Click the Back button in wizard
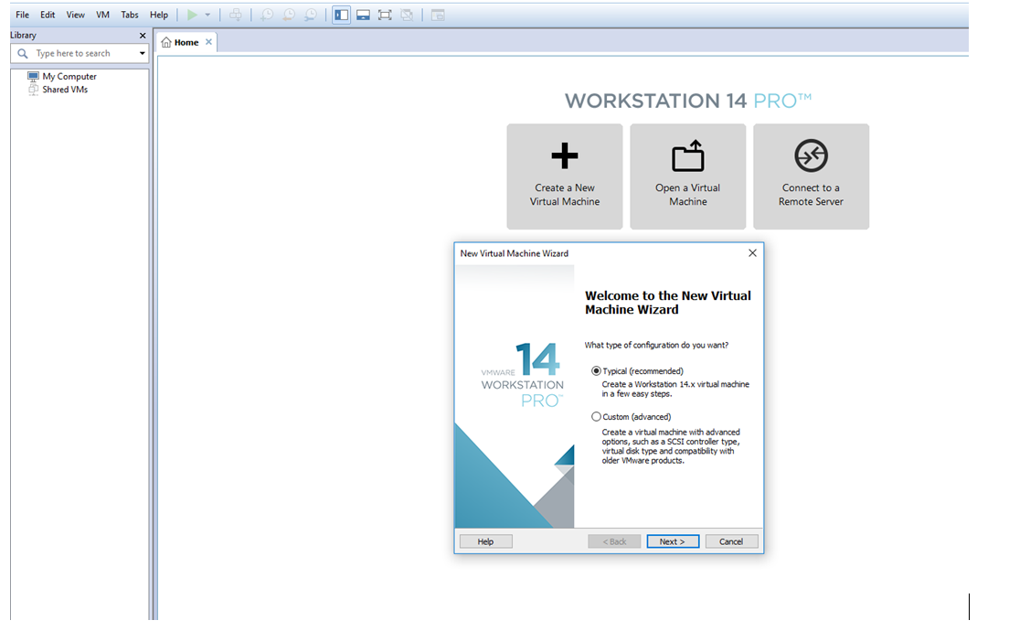The width and height of the screenshot is (1009, 631). 614,541
